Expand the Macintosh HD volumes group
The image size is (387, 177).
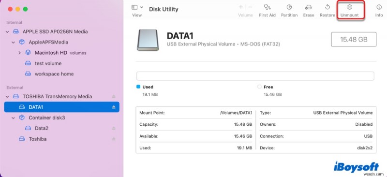tap(19, 53)
